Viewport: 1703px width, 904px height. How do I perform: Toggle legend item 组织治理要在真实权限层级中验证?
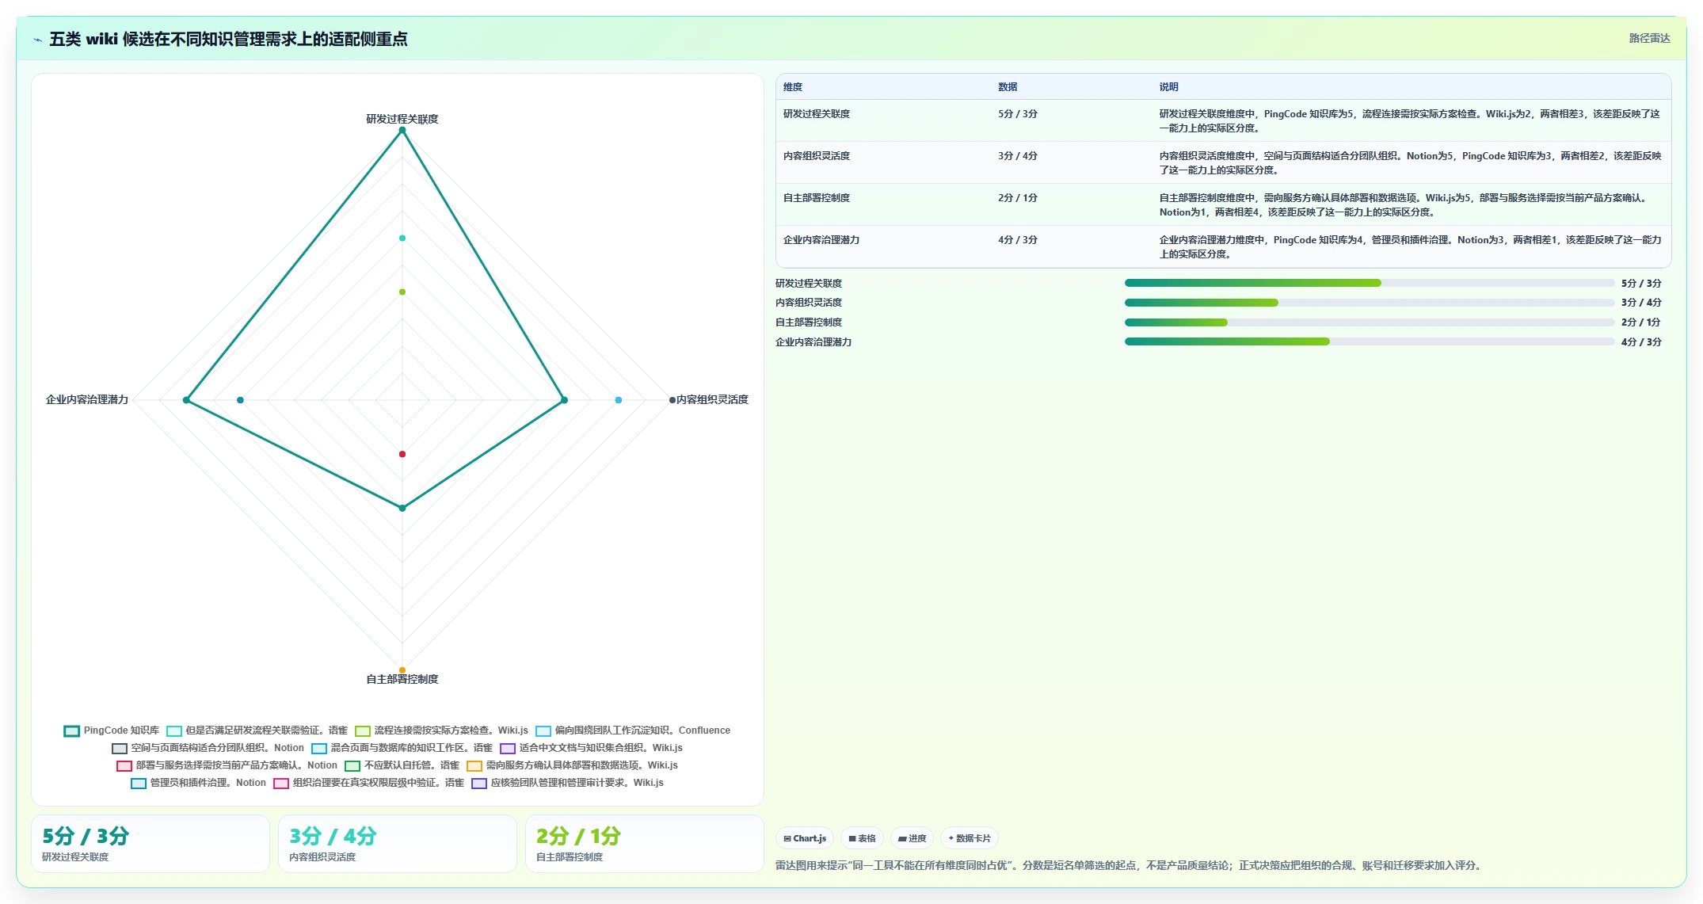[369, 783]
